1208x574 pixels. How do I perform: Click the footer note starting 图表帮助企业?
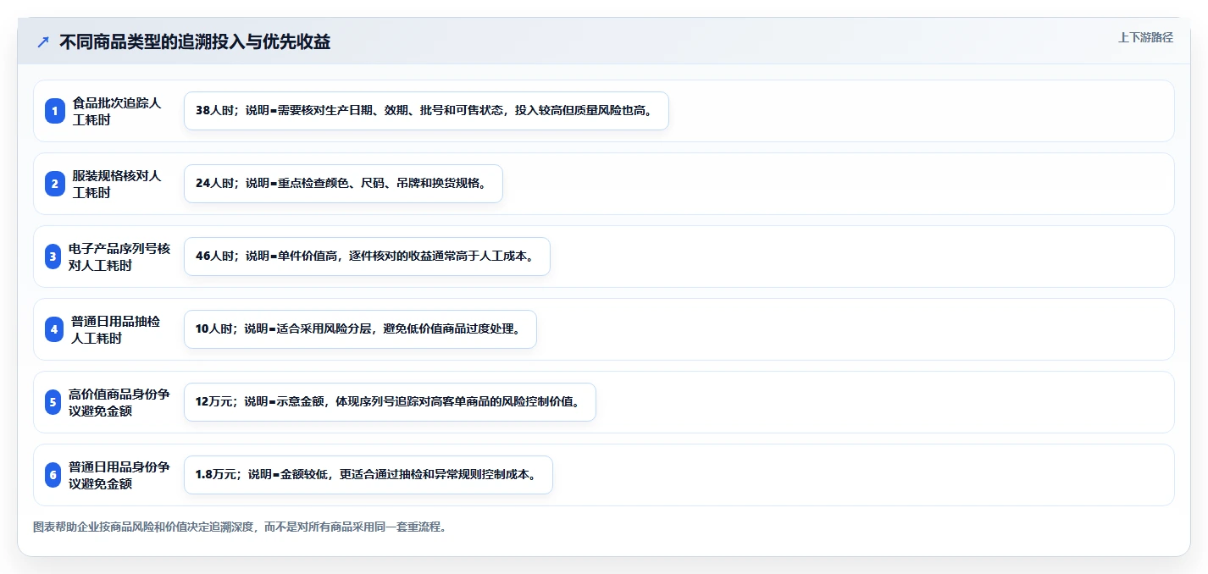point(240,527)
